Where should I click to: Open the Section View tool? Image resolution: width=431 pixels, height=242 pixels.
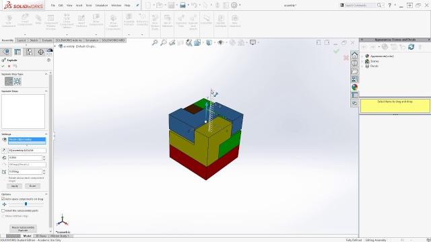[180, 42]
